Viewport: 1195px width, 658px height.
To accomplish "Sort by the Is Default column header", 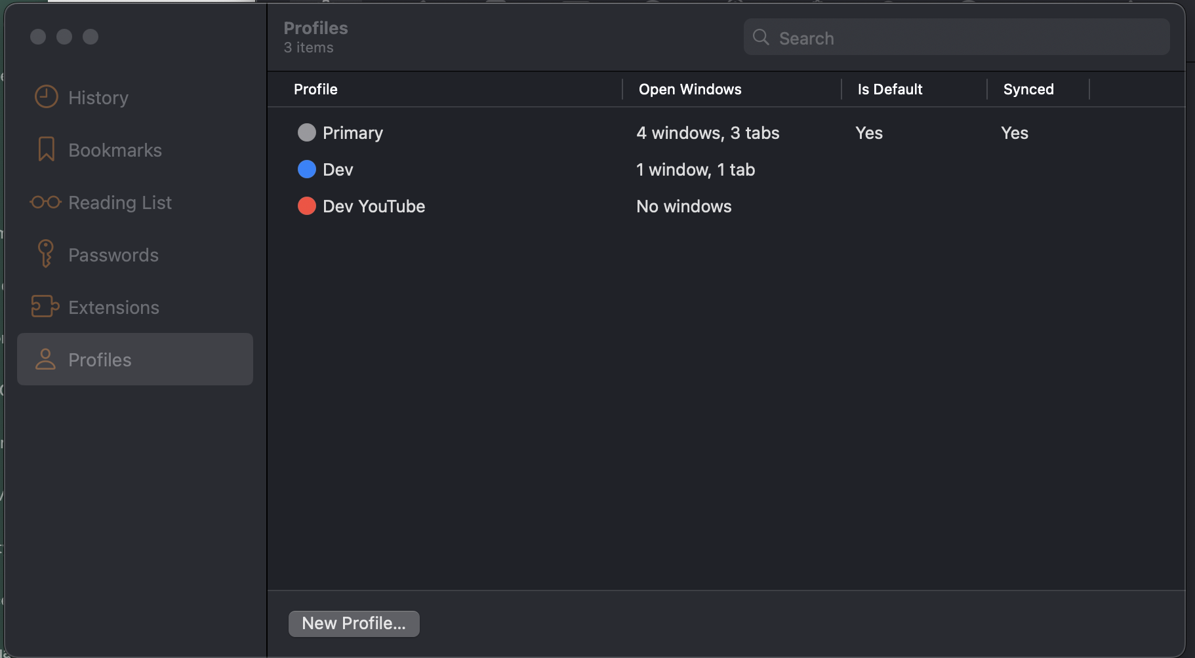I will (889, 89).
